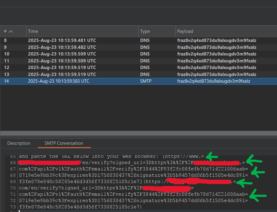Click SMTP conversation line 72 text
Viewport: 277px width, 212px height.
pos(134,201)
